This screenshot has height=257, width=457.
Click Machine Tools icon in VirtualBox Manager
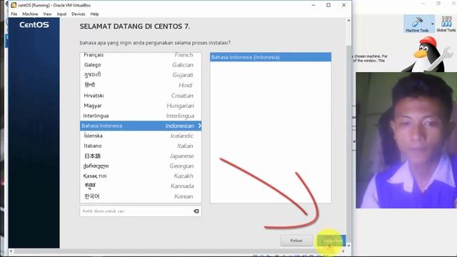(417, 24)
